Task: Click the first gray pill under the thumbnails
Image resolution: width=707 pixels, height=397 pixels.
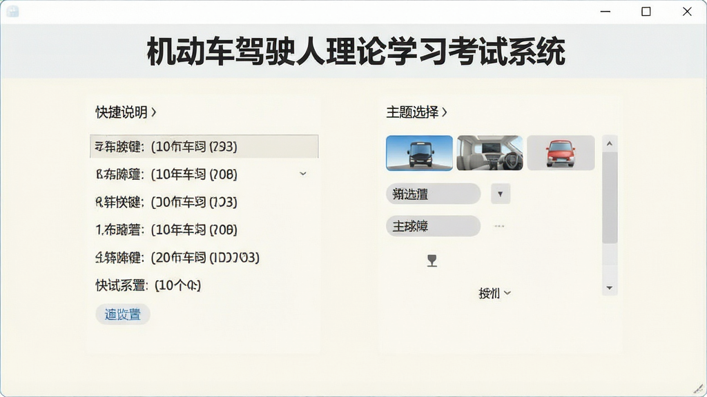Action: [434, 194]
